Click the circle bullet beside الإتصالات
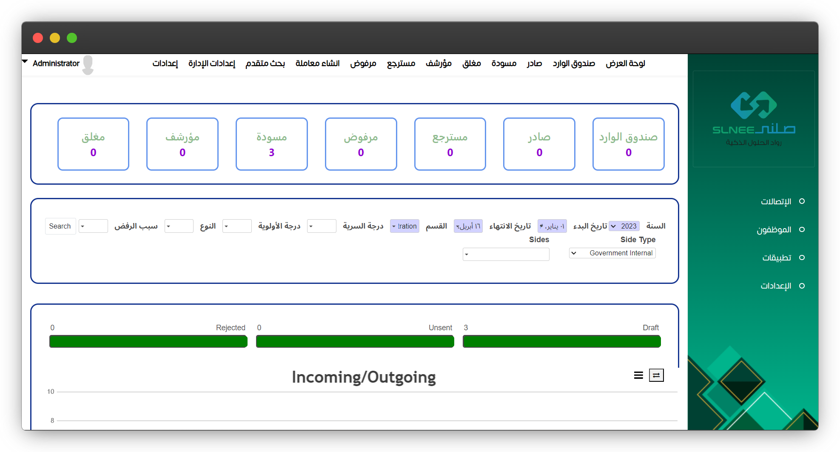 802,201
